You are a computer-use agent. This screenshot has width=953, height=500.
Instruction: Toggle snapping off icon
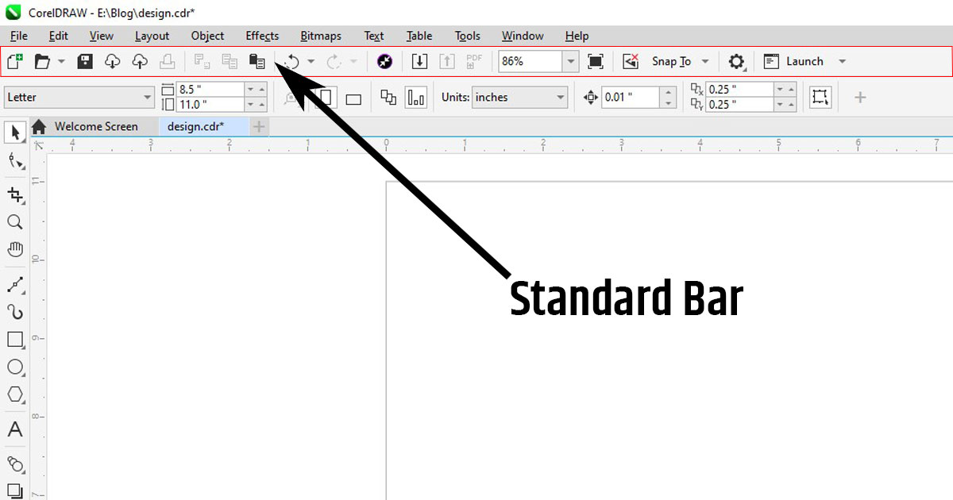tap(631, 61)
